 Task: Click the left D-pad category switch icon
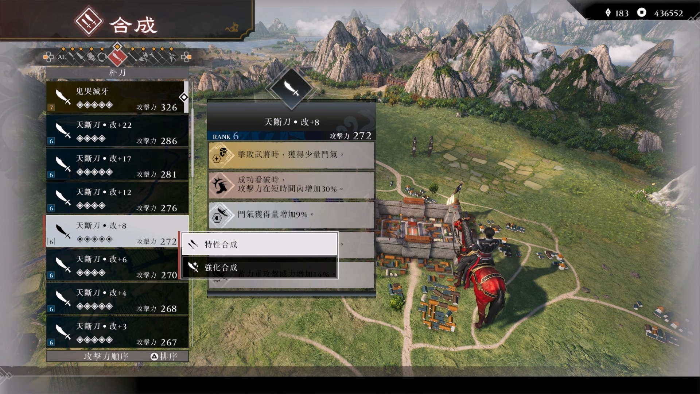click(48, 57)
